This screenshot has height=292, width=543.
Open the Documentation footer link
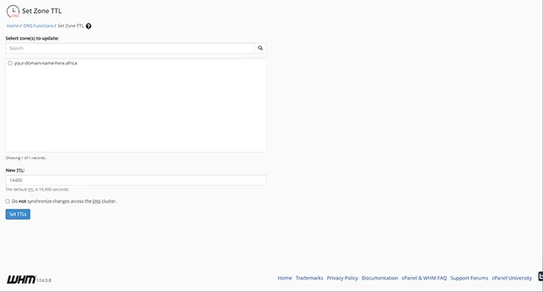click(x=380, y=278)
